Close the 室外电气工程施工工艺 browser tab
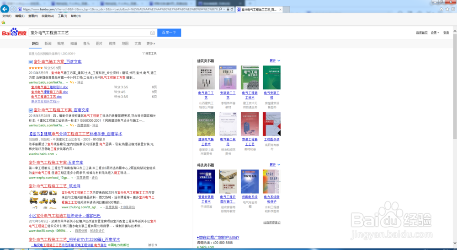Screen dimensions: 457x250 pyautogui.click(x=281, y=10)
